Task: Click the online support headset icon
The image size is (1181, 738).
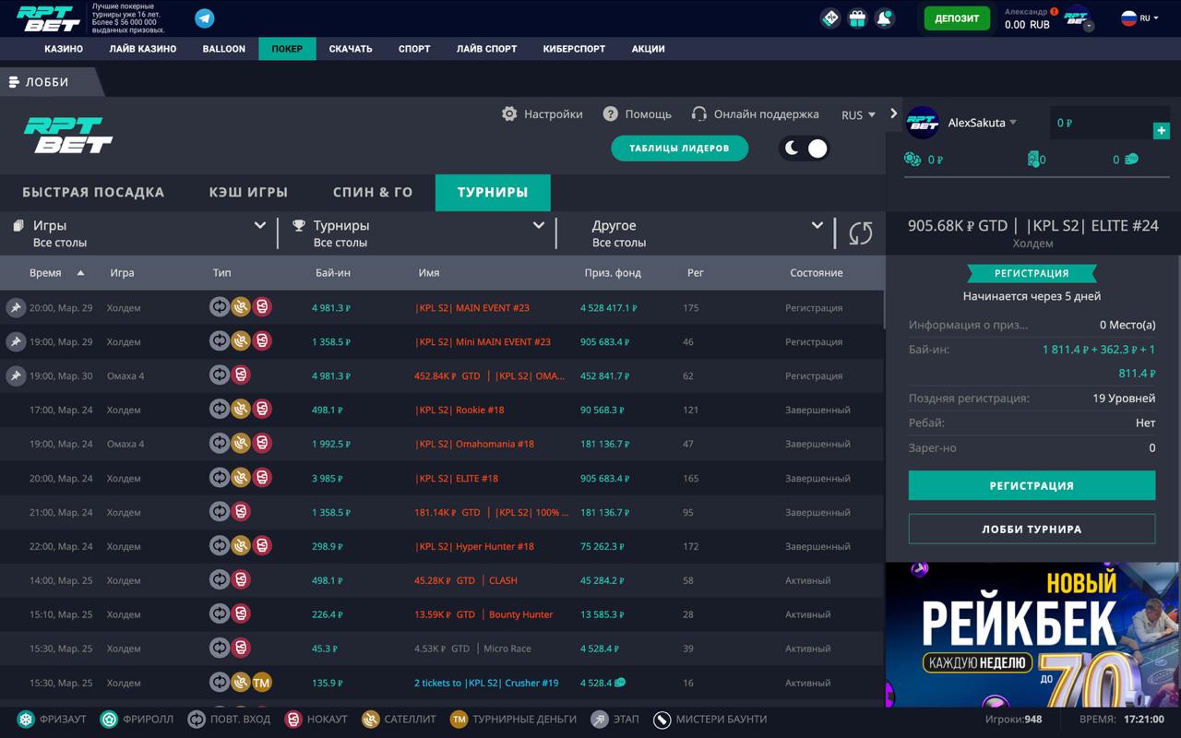Action: (x=698, y=113)
